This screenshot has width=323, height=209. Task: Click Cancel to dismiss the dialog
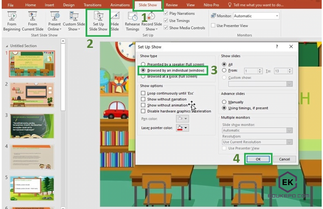[x=284, y=159]
